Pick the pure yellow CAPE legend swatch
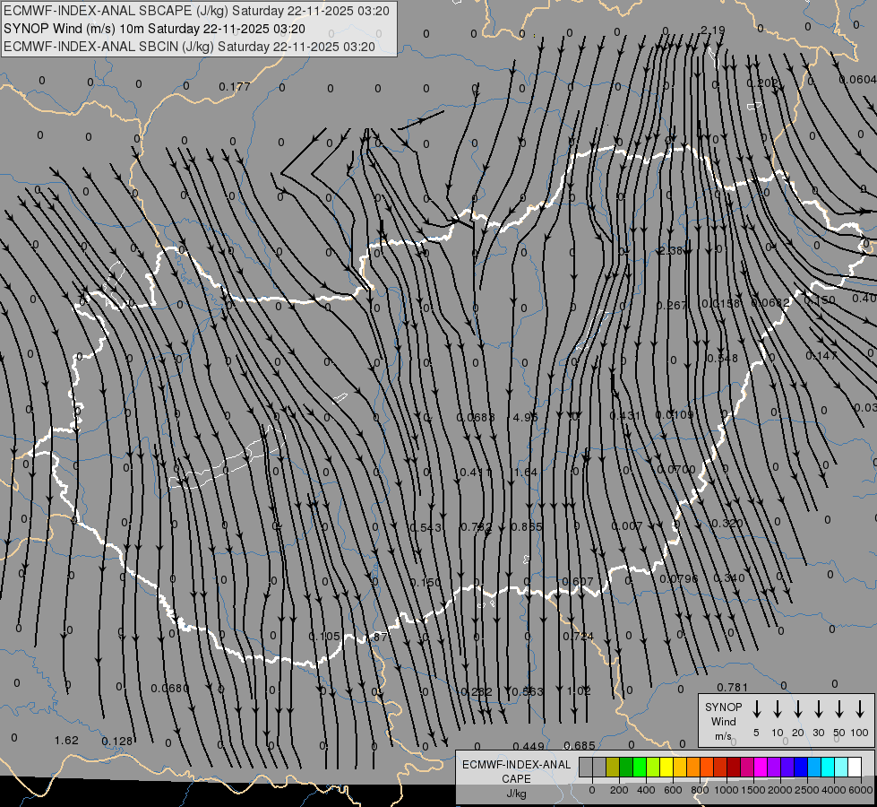The image size is (877, 807). [x=666, y=767]
